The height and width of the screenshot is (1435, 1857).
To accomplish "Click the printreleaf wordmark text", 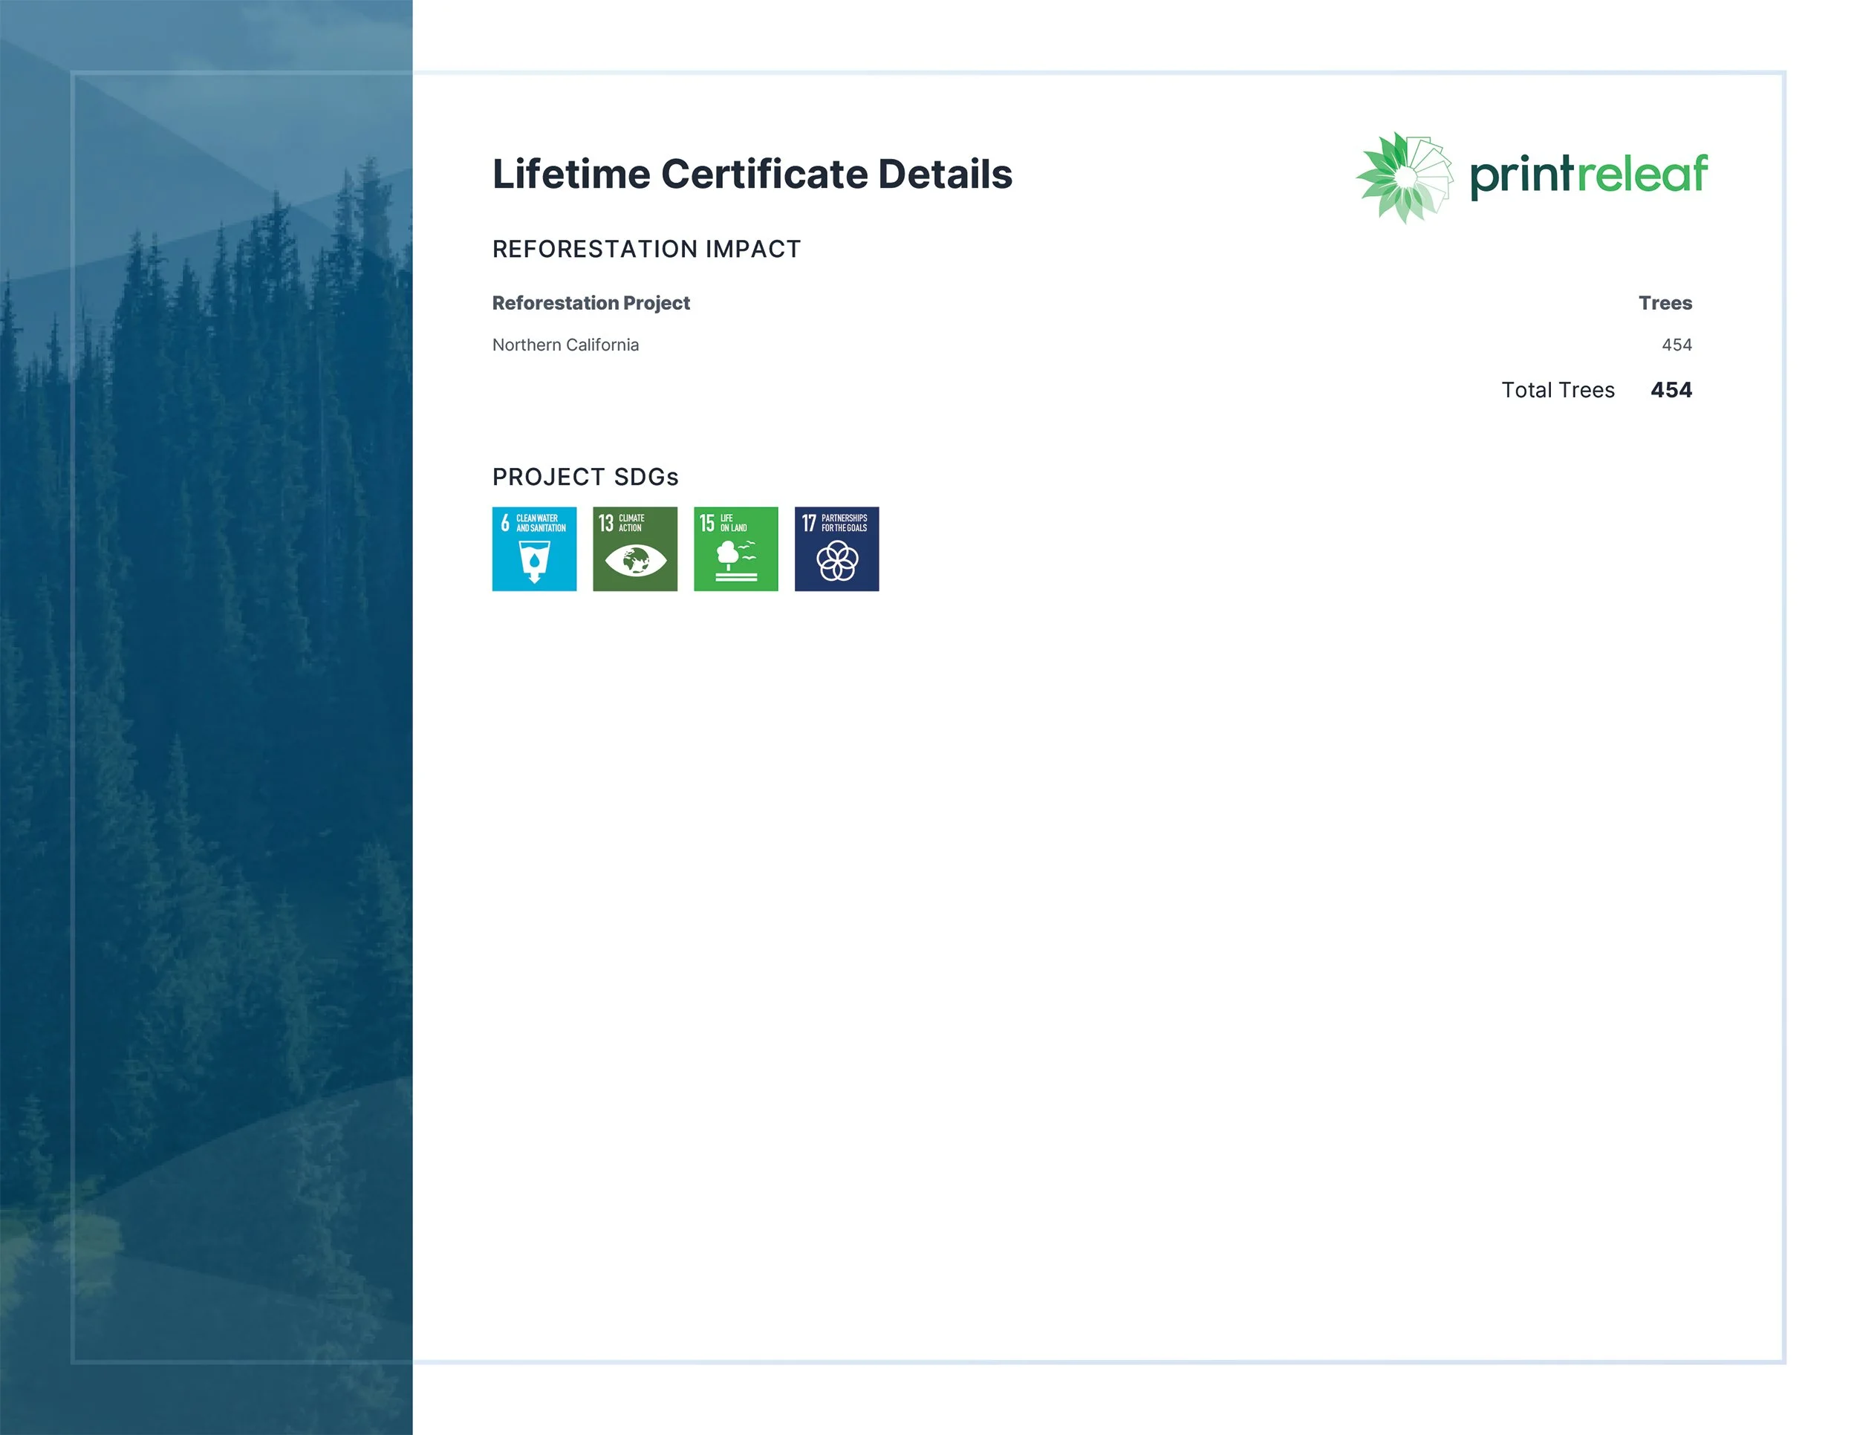I will 1588,175.
